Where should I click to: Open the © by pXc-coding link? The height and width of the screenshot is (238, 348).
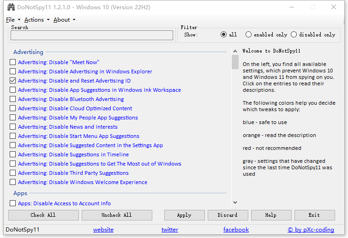[311, 230]
